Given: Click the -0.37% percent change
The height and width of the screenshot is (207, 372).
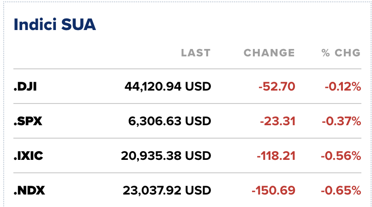Looking at the screenshot, I should [342, 121].
